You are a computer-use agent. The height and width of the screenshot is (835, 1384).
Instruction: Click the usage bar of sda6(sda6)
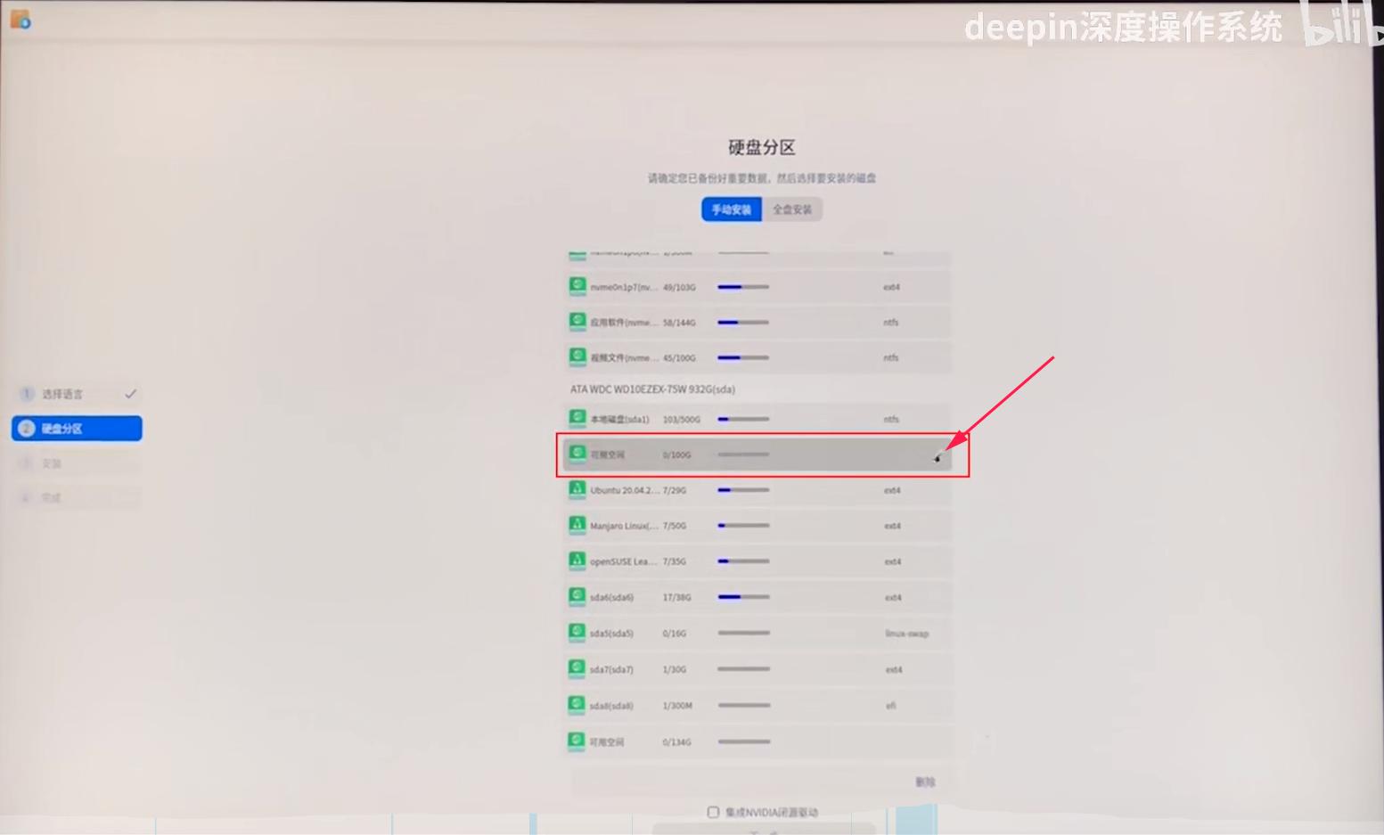click(743, 597)
